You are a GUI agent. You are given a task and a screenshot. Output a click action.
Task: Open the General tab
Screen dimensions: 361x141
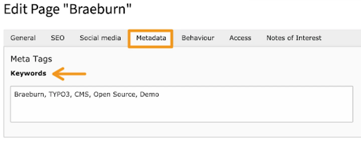(23, 38)
